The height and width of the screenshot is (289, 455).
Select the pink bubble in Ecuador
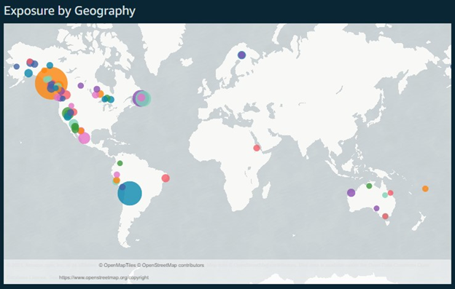coord(117,175)
